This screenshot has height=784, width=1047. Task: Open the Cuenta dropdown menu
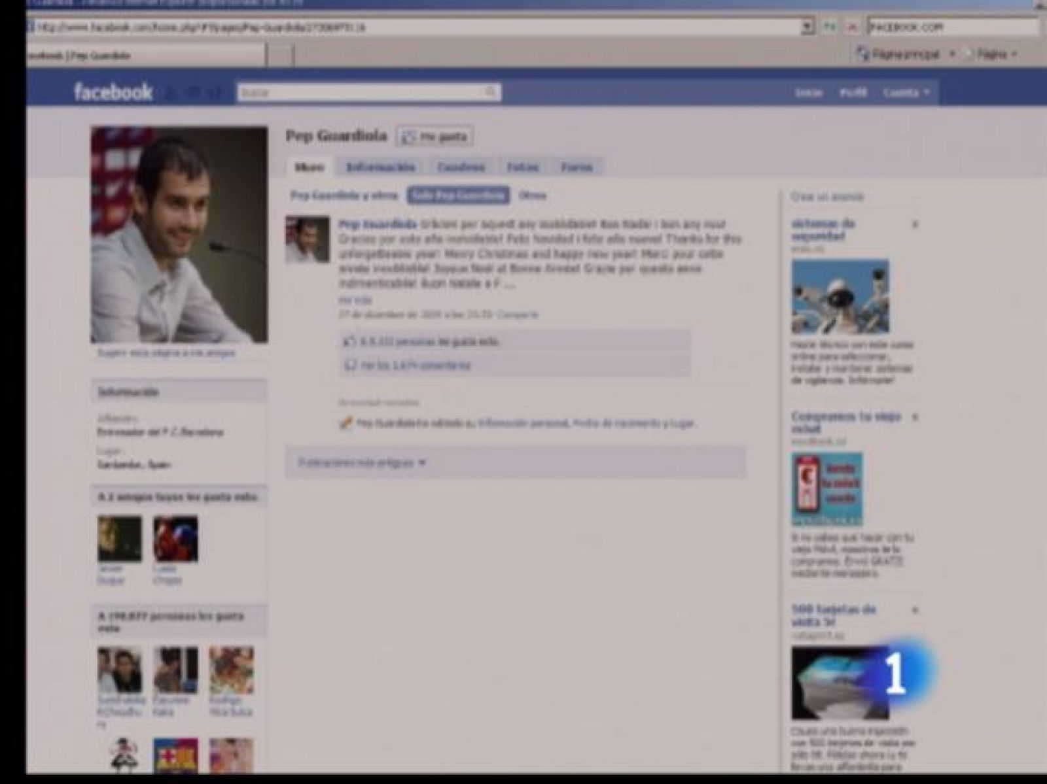click(x=906, y=93)
